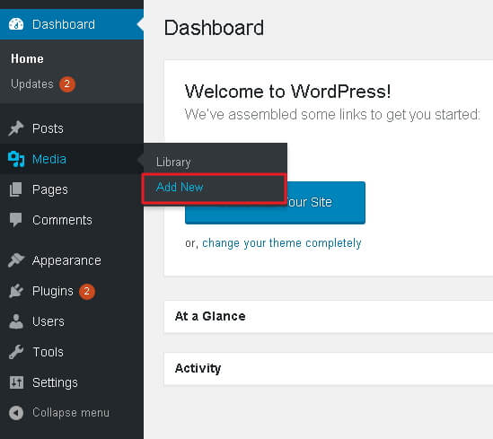
Task: Open the Pages menu
Action: [72, 189]
